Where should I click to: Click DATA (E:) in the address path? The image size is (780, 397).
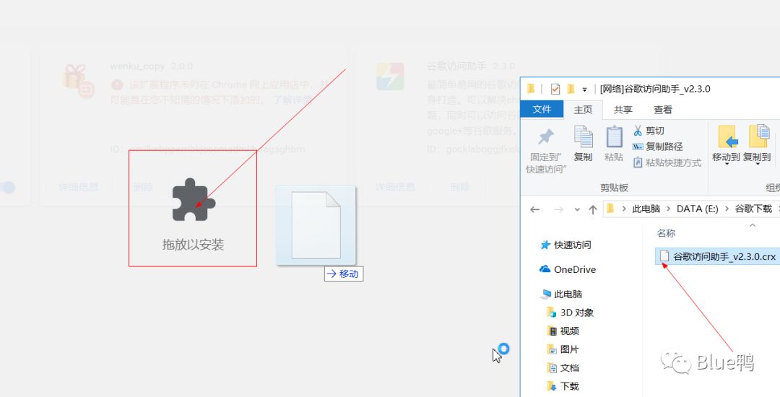[x=698, y=209]
